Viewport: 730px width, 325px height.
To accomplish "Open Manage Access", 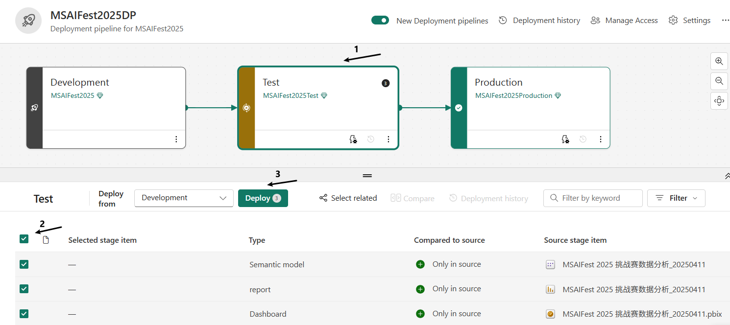I will 624,21.
